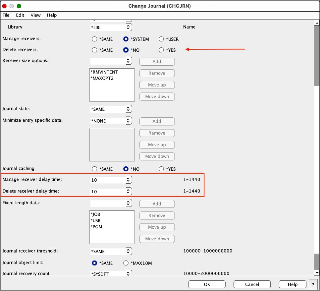Screen dimensions: 320x291
Task: Open the View menu
Action: [x=35, y=15]
